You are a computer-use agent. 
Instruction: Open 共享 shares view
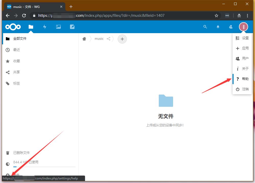(40, 72)
